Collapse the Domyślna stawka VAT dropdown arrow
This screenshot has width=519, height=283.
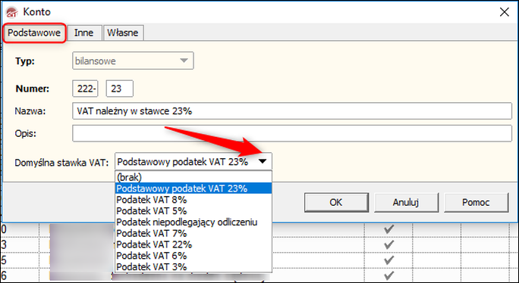(x=263, y=161)
